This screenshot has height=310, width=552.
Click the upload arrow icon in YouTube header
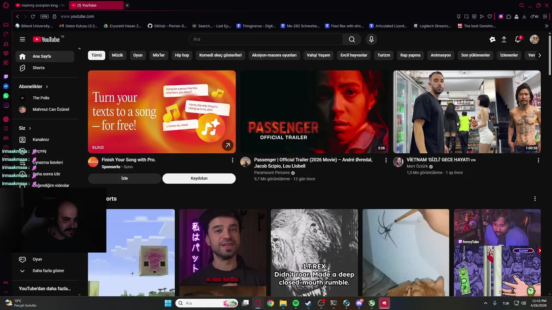click(x=504, y=39)
